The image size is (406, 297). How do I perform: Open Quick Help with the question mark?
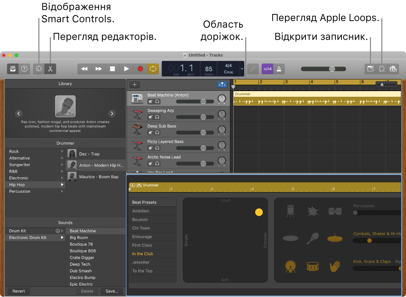[24, 69]
